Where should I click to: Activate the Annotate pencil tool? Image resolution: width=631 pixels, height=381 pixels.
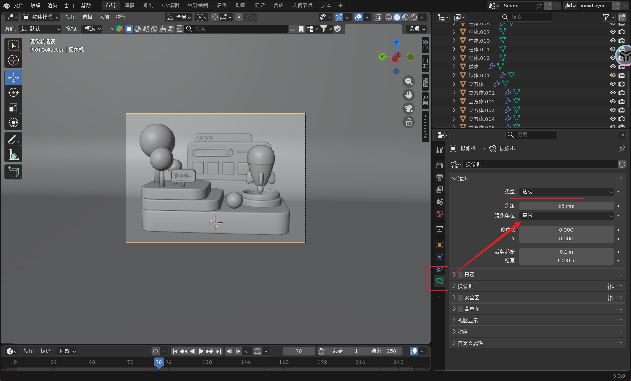click(x=13, y=140)
